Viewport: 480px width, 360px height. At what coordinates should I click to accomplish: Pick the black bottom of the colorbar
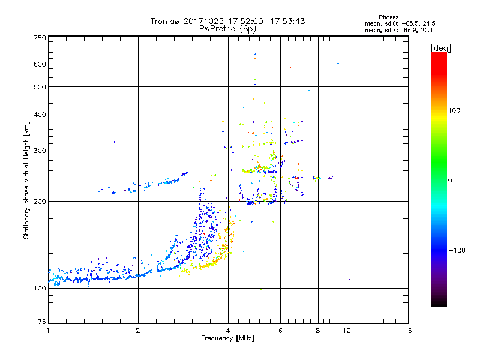[x=439, y=302]
